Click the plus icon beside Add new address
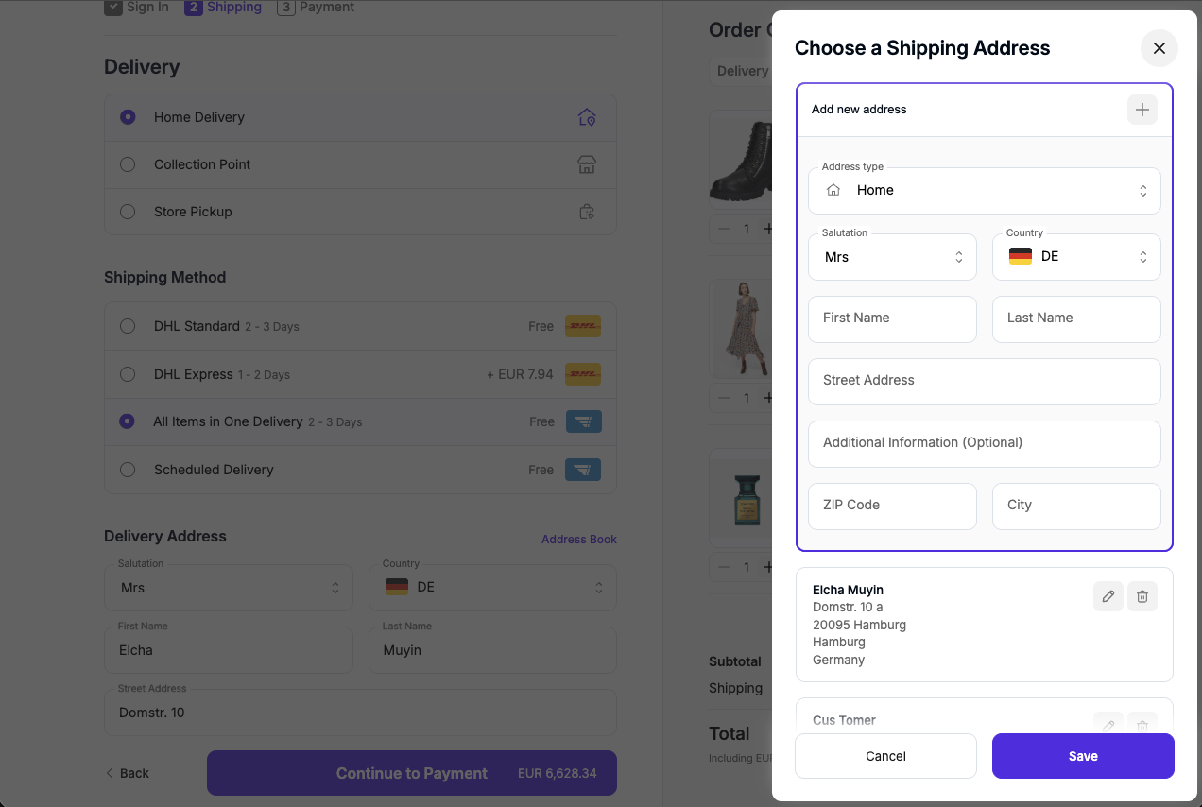The width and height of the screenshot is (1202, 807). tap(1142, 110)
